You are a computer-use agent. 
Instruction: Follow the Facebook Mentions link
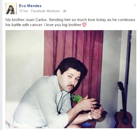(x=45, y=11)
